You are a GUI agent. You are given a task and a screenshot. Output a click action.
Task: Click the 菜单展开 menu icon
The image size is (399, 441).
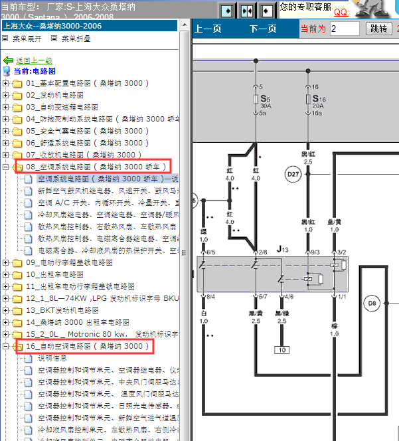tap(5, 39)
